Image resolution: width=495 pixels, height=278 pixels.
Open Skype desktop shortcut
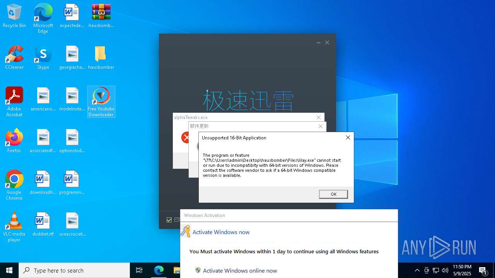pyautogui.click(x=43, y=58)
